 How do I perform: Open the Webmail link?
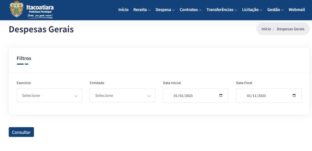[297, 9]
